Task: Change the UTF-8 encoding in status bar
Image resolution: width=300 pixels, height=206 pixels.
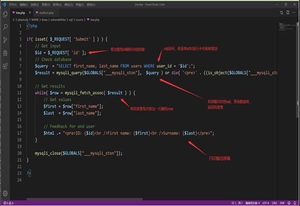Action: pyautogui.click(x=266, y=203)
